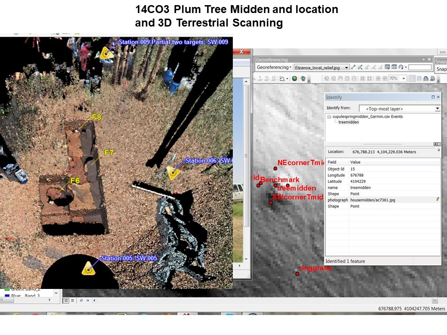The image size is (447, 335).
Task: Click the hyperlink lightning icon for photograph
Action: 437,200
